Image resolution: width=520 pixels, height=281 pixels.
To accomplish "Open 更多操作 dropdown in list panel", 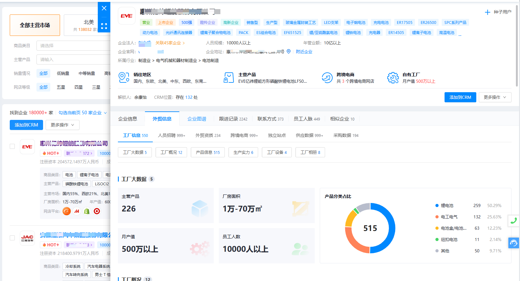I will [63, 125].
